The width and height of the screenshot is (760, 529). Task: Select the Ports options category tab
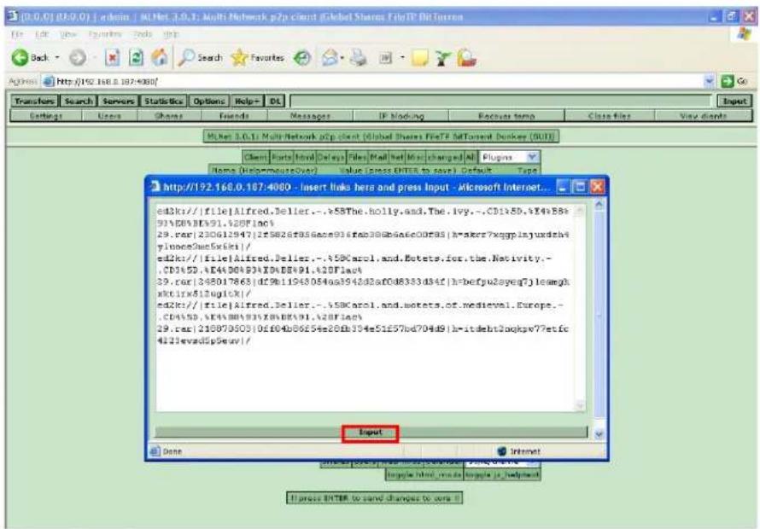(282, 157)
